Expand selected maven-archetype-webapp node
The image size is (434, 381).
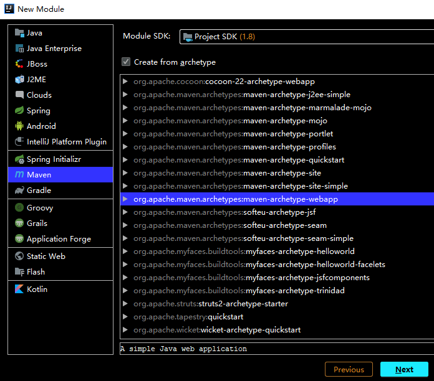(x=125, y=199)
